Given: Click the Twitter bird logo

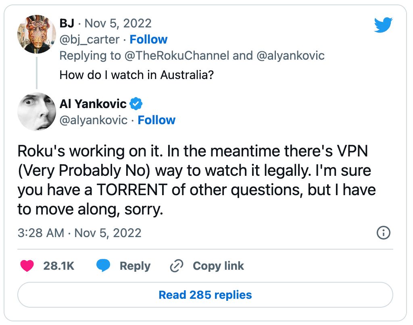Looking at the screenshot, I should coord(383,25).
